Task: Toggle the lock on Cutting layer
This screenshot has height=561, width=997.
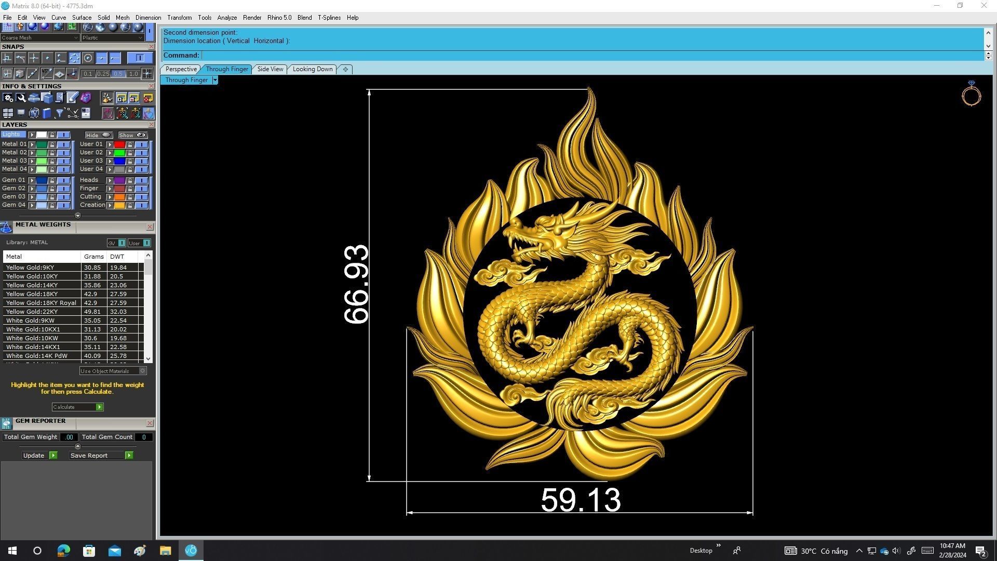Action: point(130,197)
